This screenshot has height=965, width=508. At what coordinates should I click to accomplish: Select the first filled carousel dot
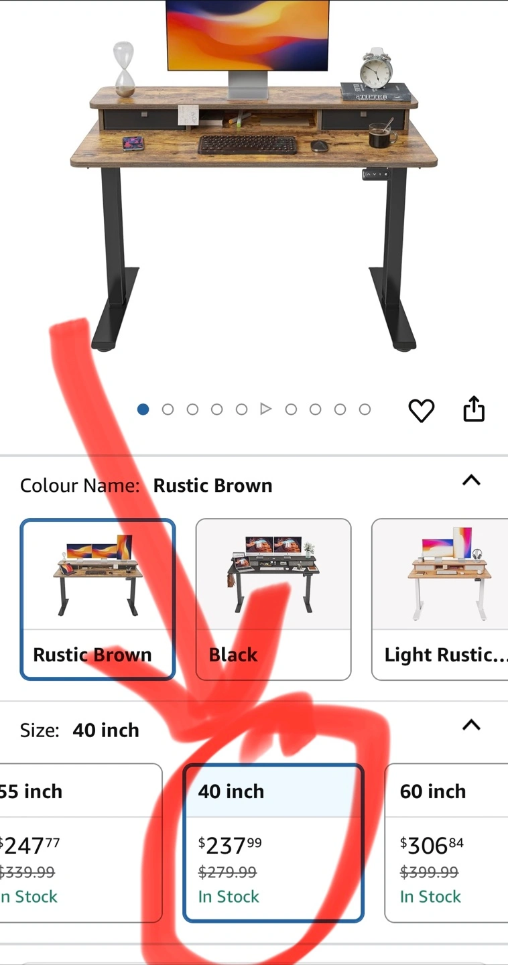pyautogui.click(x=143, y=409)
